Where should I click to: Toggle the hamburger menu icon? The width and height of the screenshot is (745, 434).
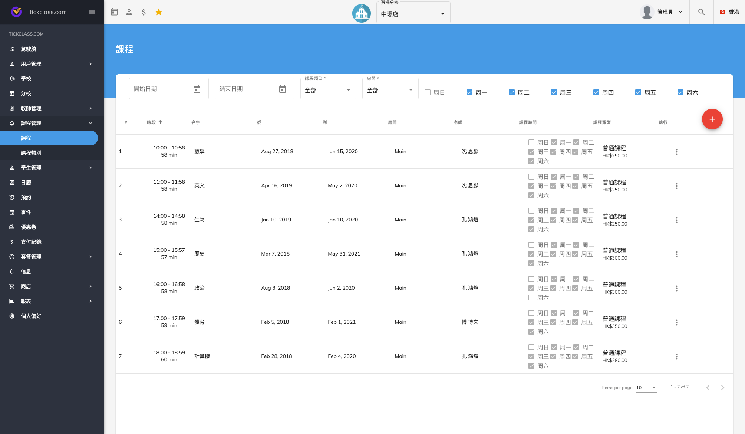[92, 12]
